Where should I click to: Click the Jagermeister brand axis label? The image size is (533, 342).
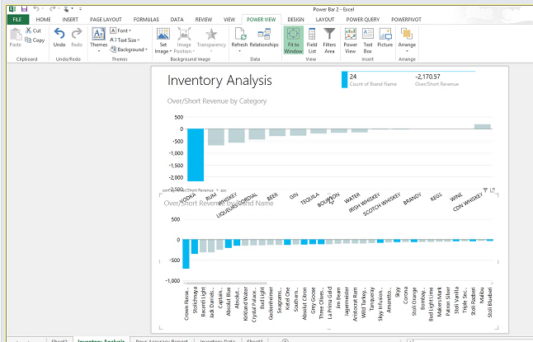347,302
